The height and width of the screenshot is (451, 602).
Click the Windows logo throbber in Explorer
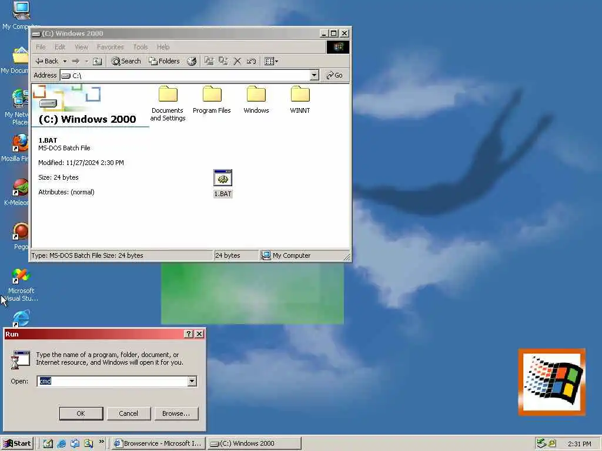(x=338, y=47)
